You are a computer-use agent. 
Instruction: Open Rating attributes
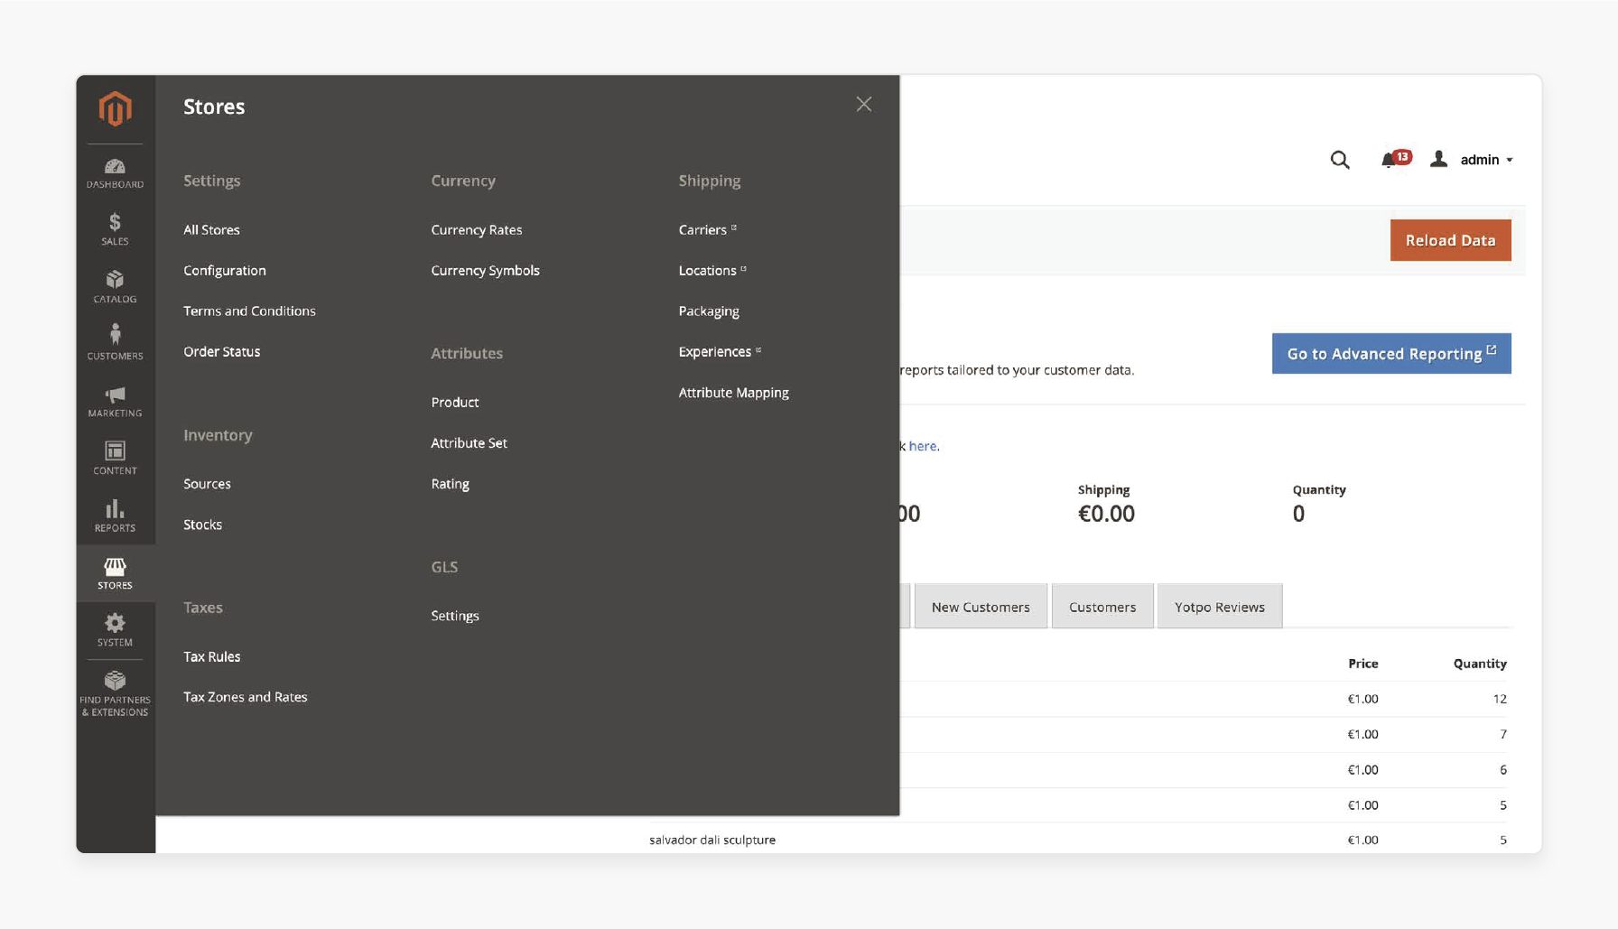(x=450, y=484)
